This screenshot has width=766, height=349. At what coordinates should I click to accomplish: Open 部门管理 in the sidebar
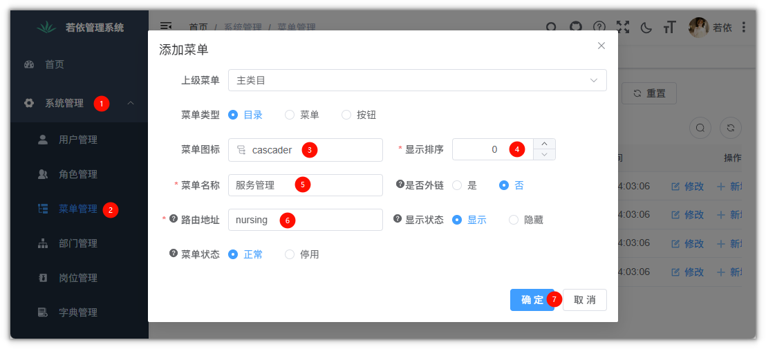coord(79,243)
